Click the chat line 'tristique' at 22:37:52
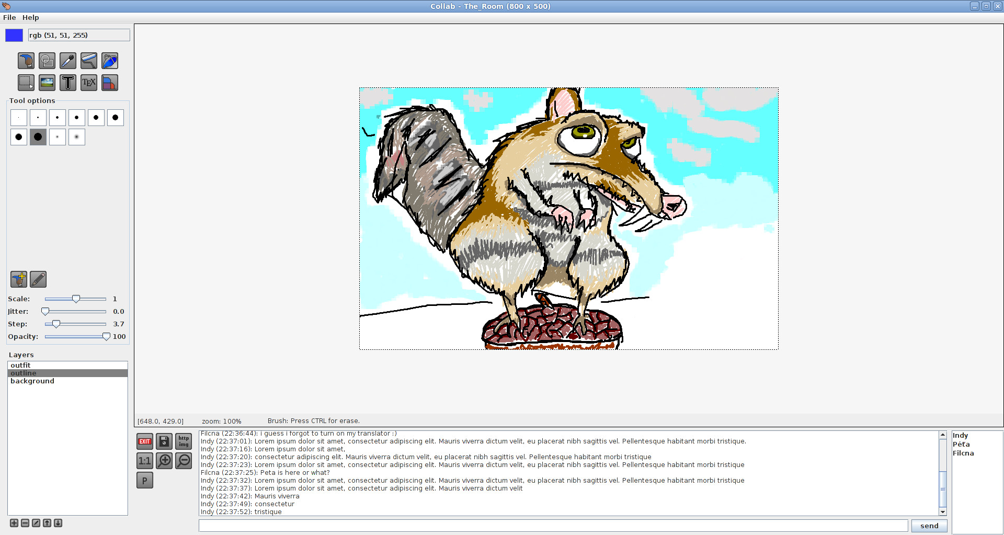Screen dimensions: 1004x535 point(241,511)
